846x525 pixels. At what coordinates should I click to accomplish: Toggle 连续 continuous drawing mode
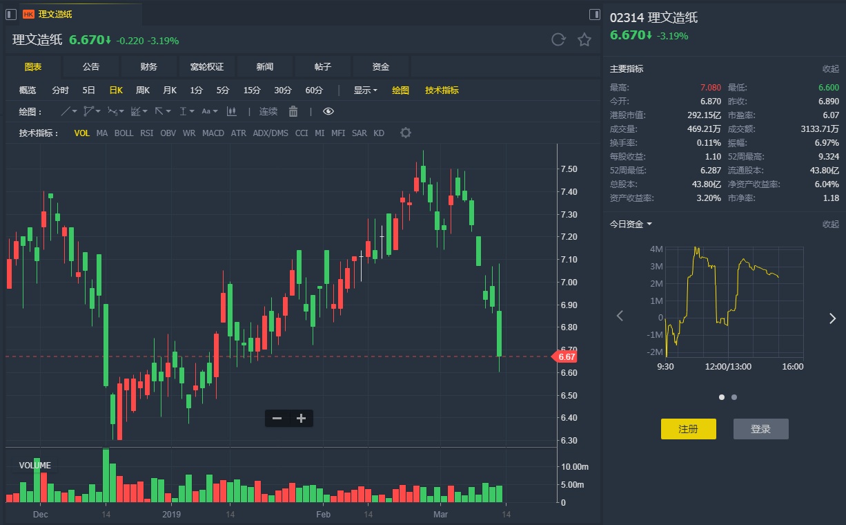pyautogui.click(x=268, y=111)
